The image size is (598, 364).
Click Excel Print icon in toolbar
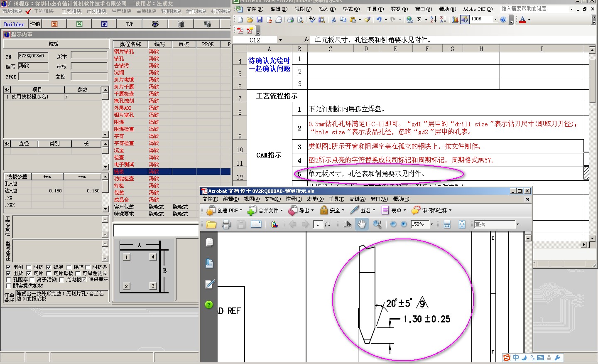coord(290,19)
